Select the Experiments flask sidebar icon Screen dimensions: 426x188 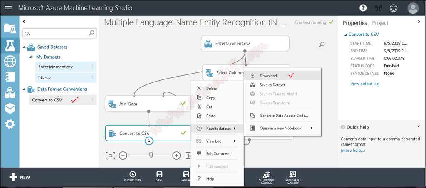[10, 46]
